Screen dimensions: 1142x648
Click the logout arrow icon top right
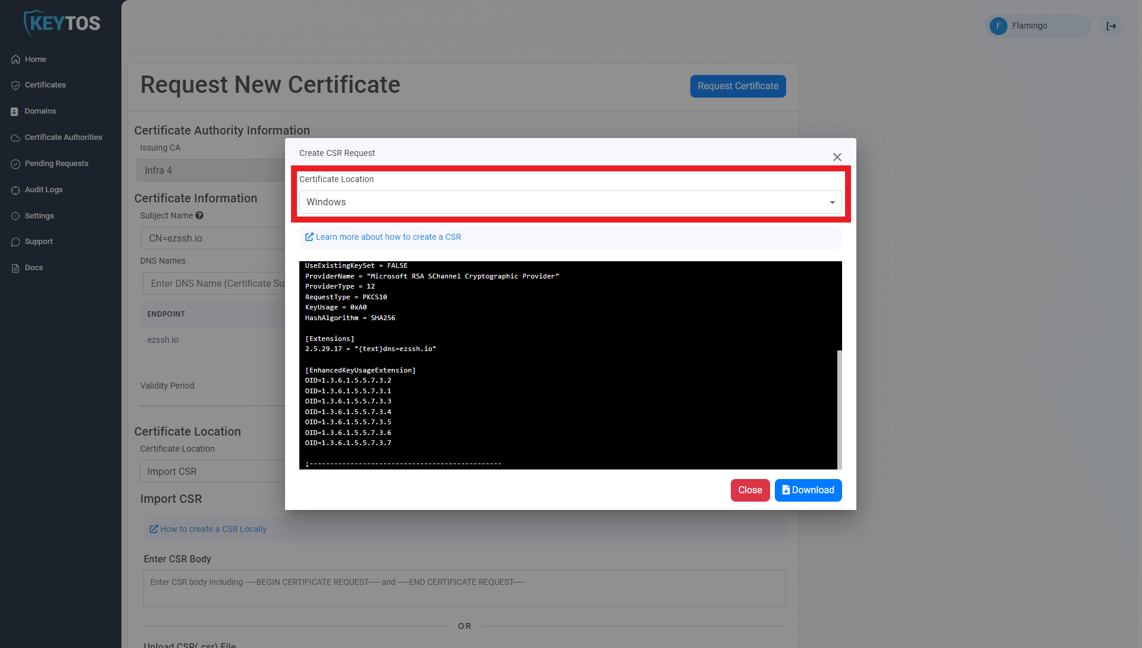click(1110, 26)
